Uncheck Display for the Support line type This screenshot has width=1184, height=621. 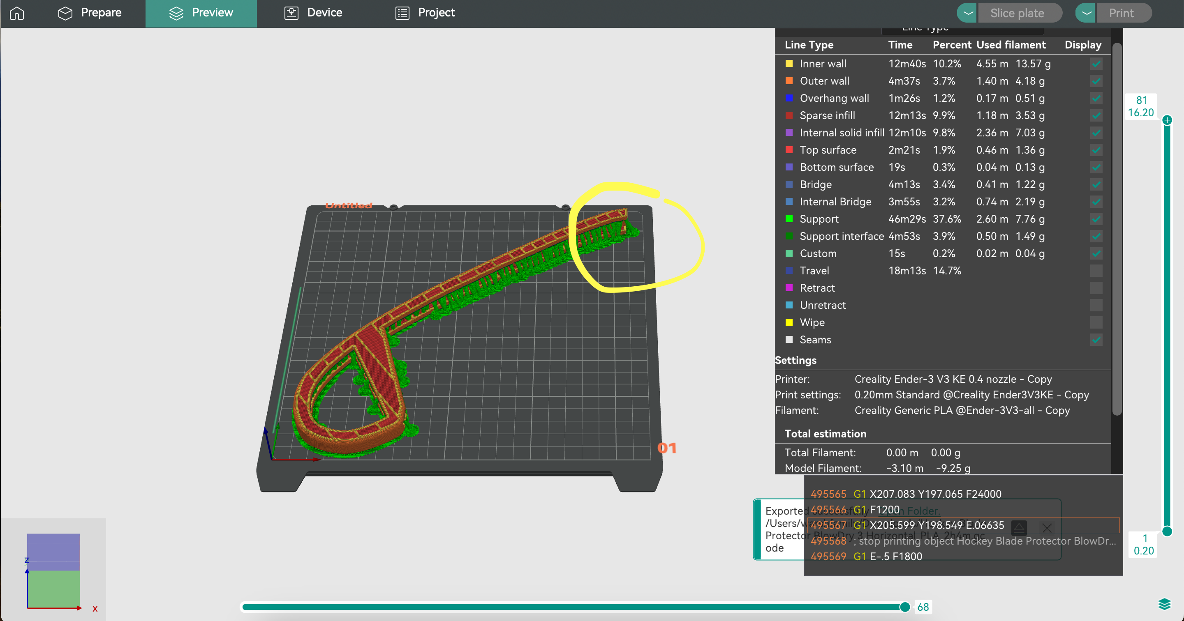pyautogui.click(x=1096, y=219)
